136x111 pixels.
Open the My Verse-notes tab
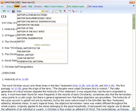pos(95,7)
